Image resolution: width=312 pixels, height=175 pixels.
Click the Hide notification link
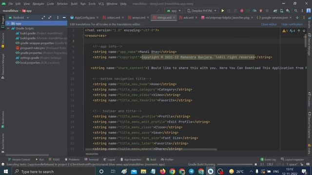[x=292, y=24]
